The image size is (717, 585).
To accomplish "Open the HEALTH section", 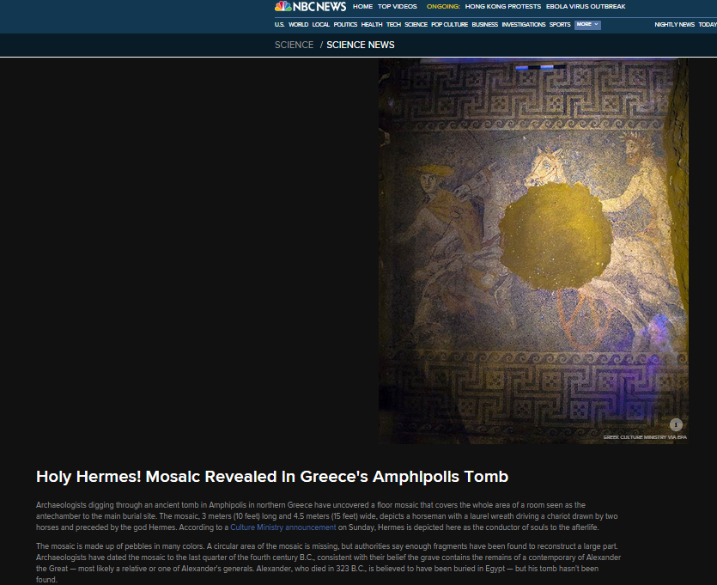I will tap(372, 25).
